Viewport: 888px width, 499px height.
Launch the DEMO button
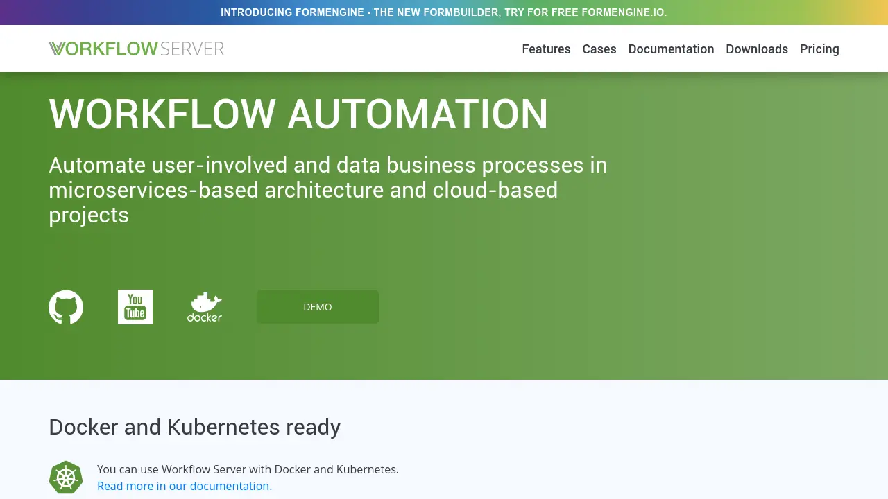click(x=318, y=307)
